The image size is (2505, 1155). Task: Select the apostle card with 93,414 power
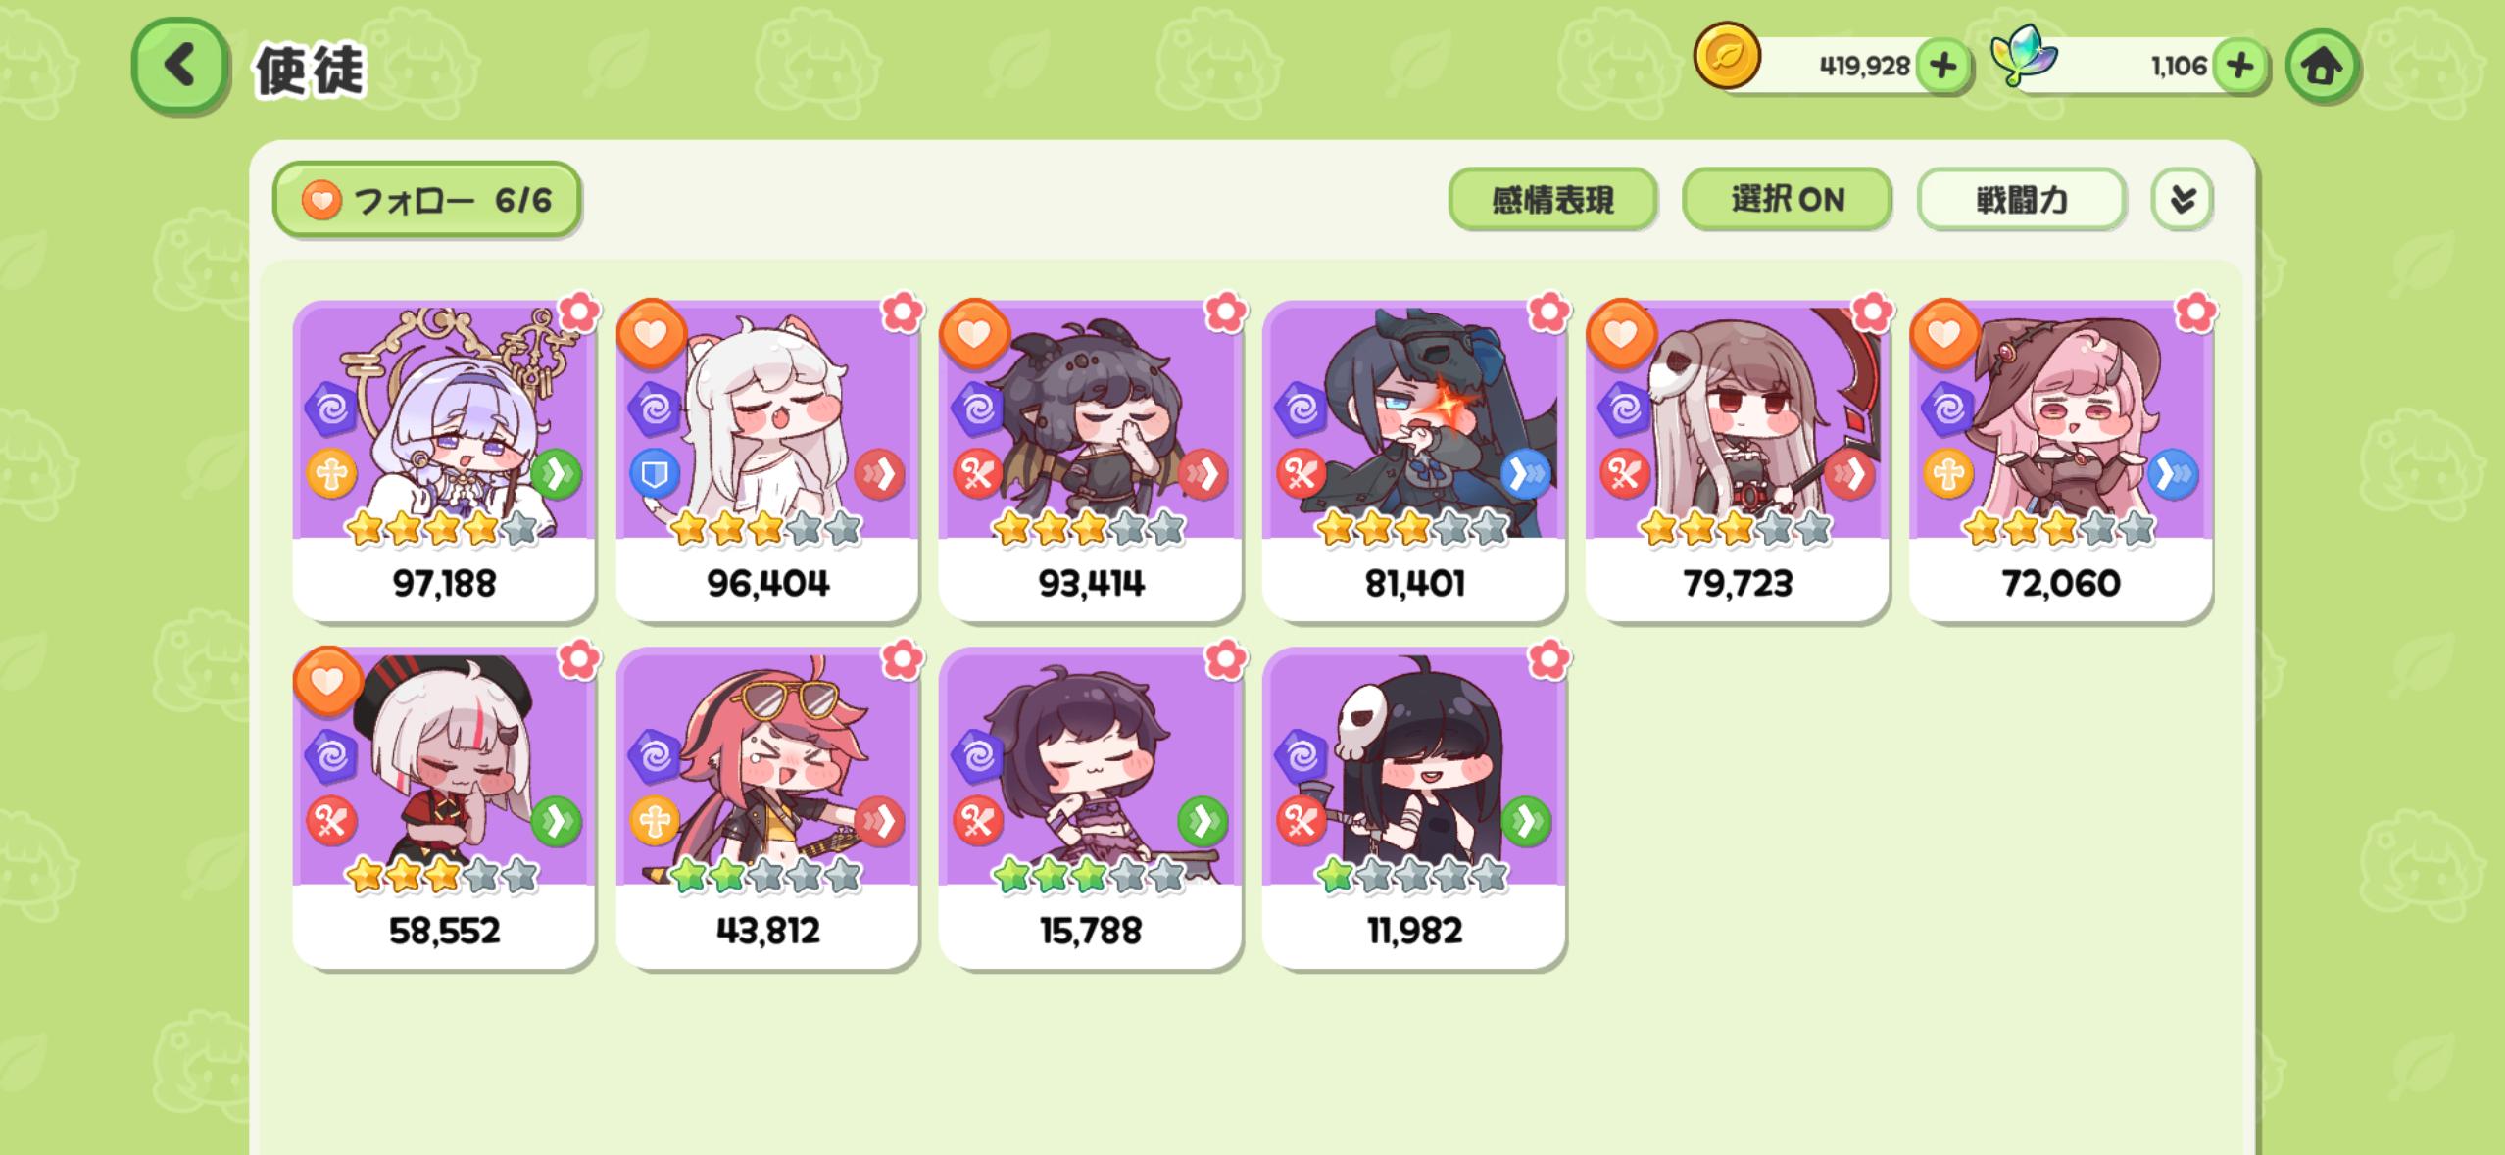point(1090,460)
